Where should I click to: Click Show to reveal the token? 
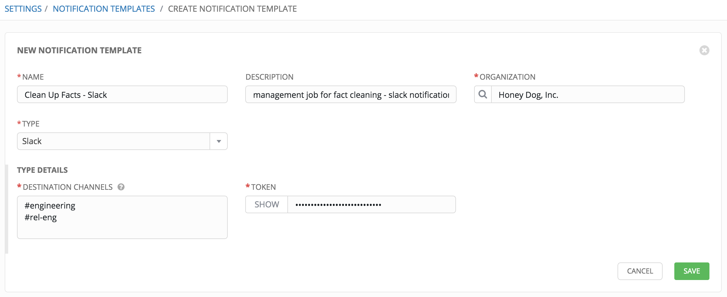(x=267, y=204)
